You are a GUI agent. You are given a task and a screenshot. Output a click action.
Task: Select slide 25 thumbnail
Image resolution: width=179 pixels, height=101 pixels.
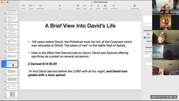[12, 56]
